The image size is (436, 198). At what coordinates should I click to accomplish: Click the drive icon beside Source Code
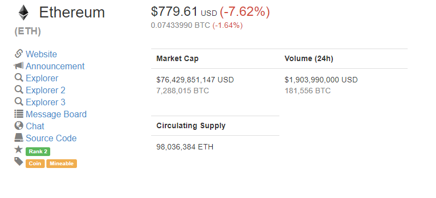click(x=19, y=137)
